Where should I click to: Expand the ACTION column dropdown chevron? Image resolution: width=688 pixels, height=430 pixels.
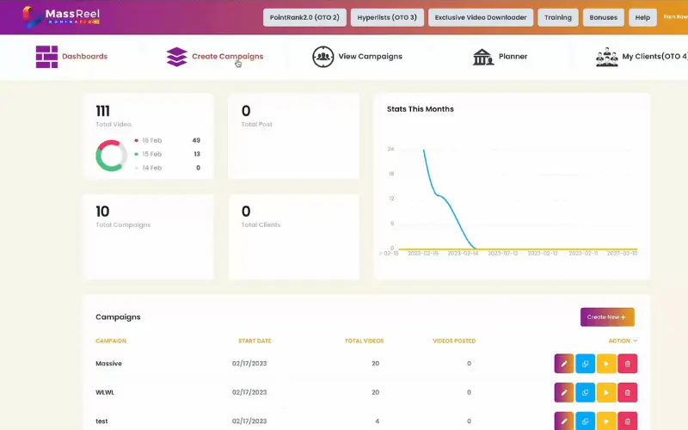click(x=636, y=341)
